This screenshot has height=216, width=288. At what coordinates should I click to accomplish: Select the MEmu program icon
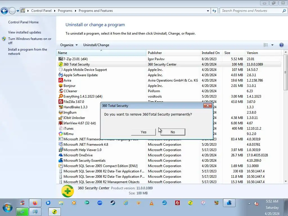pos(61,134)
